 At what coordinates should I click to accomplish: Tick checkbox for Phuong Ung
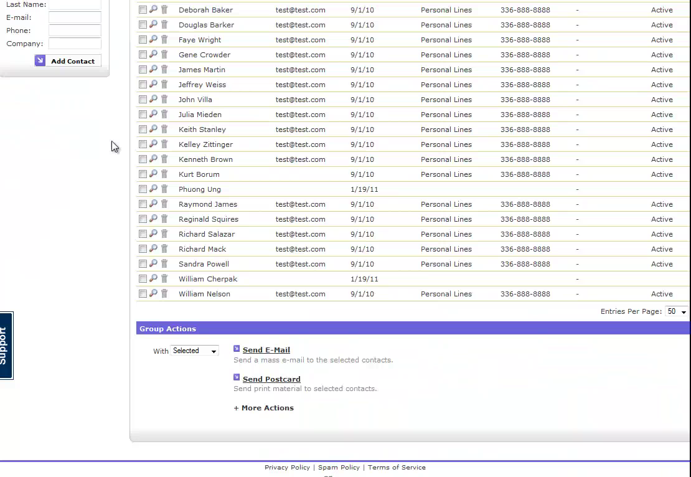143,189
